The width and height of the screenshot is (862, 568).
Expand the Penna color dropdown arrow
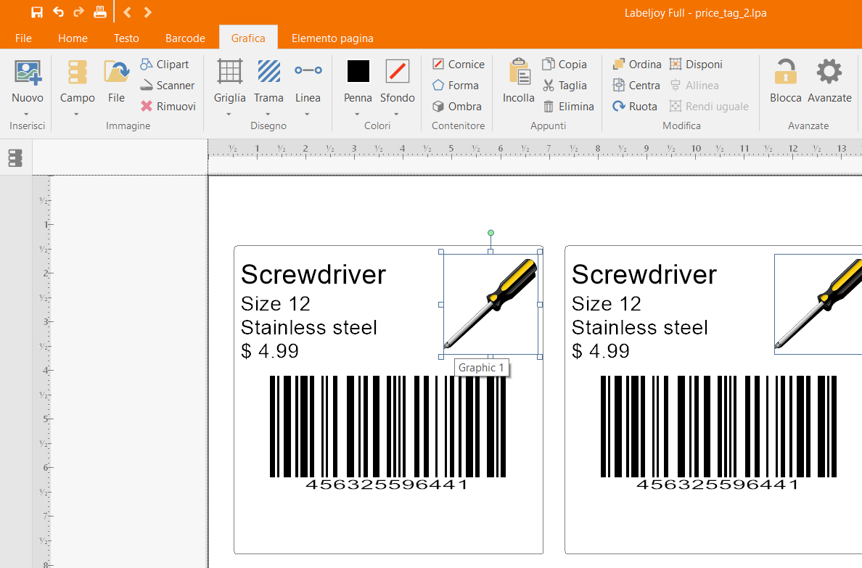coord(357,115)
